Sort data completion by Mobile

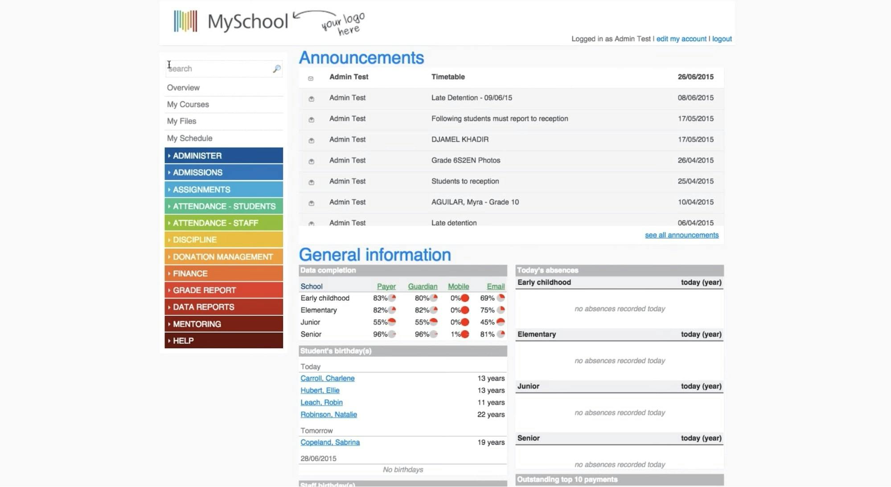[458, 286]
